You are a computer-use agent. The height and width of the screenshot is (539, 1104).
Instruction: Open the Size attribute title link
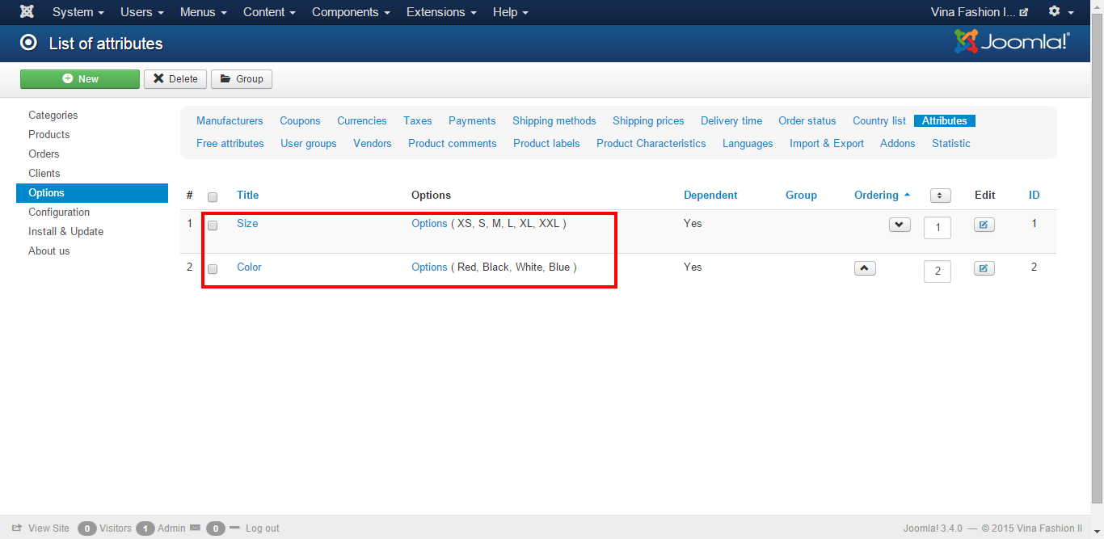coord(247,223)
